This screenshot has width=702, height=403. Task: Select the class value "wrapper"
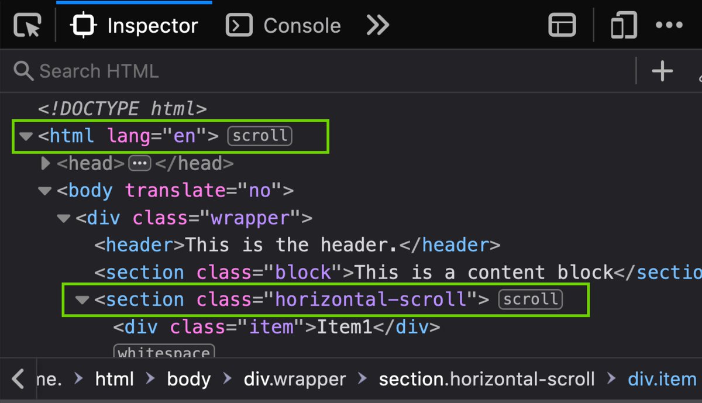250,218
